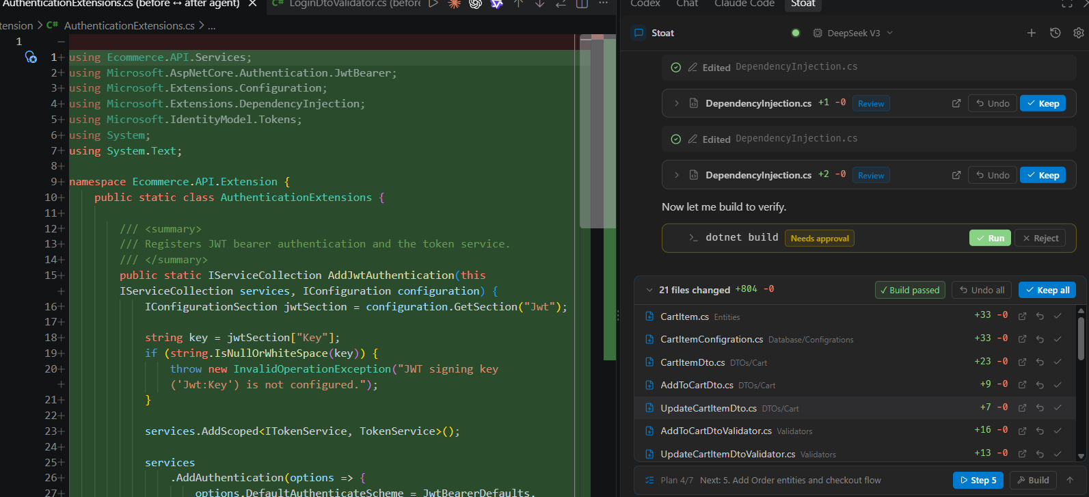The width and height of the screenshot is (1089, 497).
Task: Undo changes for CartItemConfigration.cs
Action: tap(1040, 339)
